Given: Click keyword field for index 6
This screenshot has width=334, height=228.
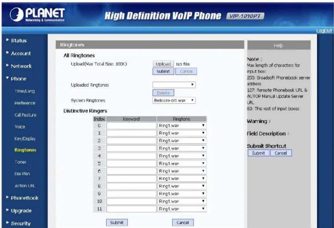Looking at the screenshot, I should coord(131,171).
